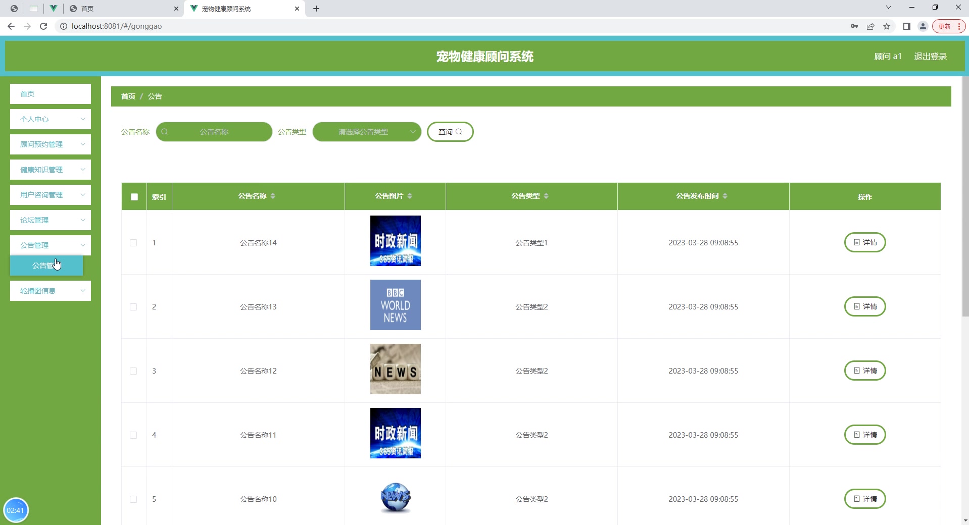Open the 请选择公告类型 dropdown
The height and width of the screenshot is (525, 969).
point(367,132)
